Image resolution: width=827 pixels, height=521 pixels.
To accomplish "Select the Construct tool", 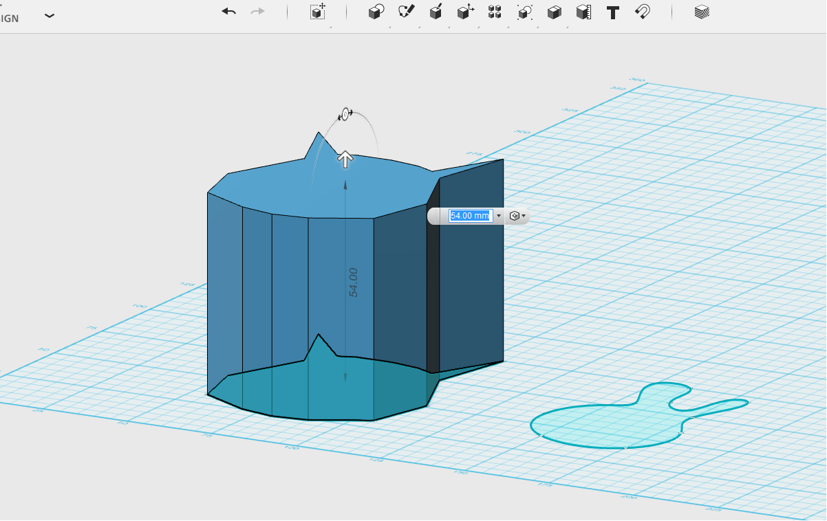I will click(436, 12).
